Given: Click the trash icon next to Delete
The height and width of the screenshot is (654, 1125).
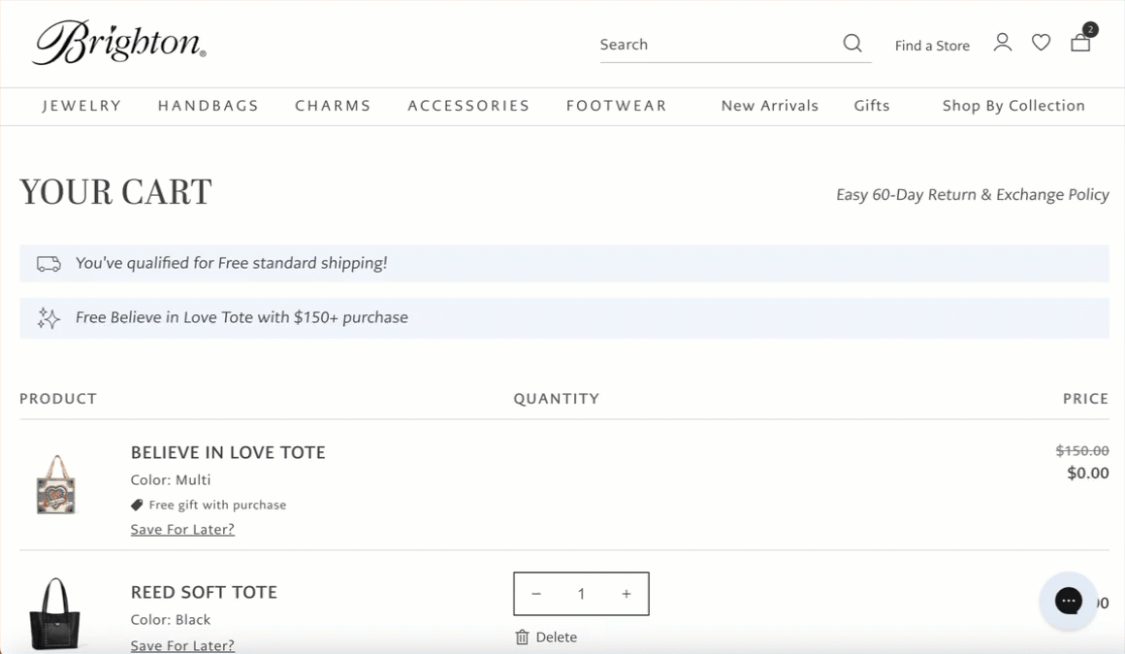Looking at the screenshot, I should tap(523, 637).
